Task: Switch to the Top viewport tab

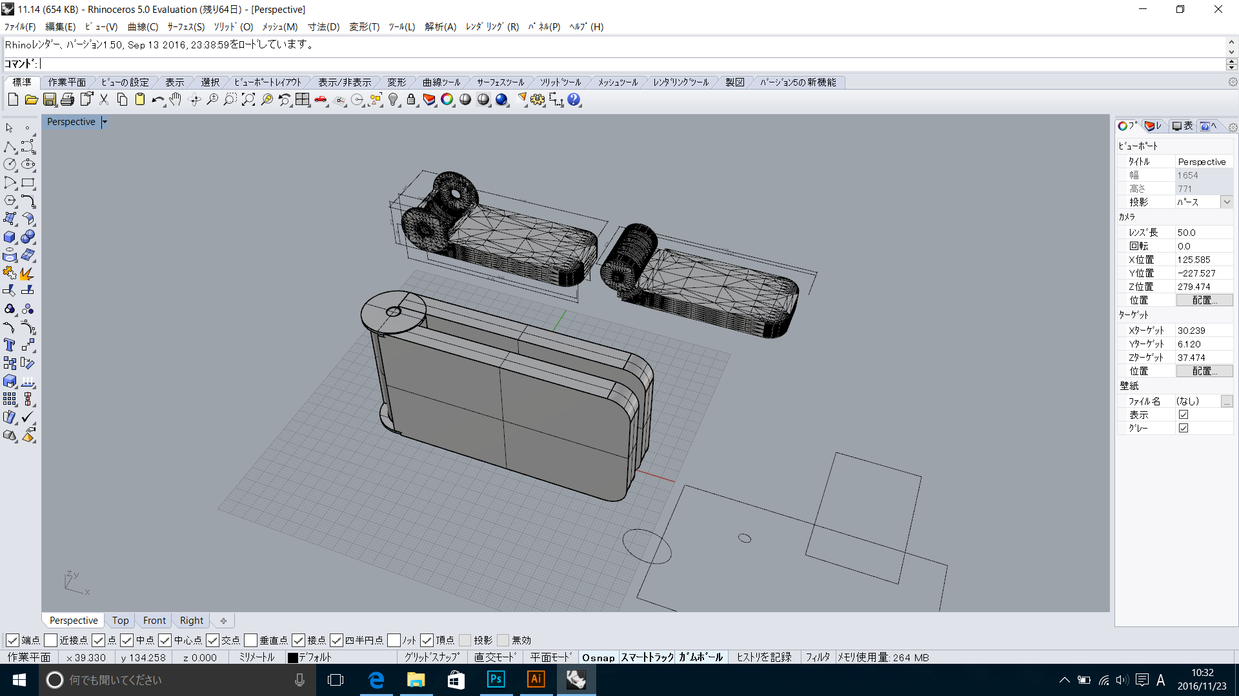Action: (x=120, y=620)
